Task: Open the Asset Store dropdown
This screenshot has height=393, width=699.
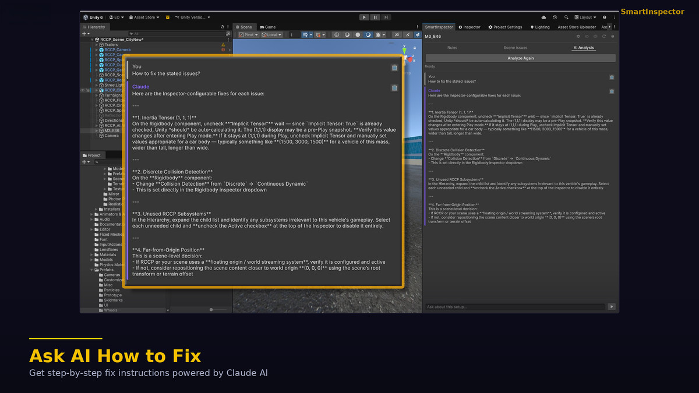Action: point(144,17)
